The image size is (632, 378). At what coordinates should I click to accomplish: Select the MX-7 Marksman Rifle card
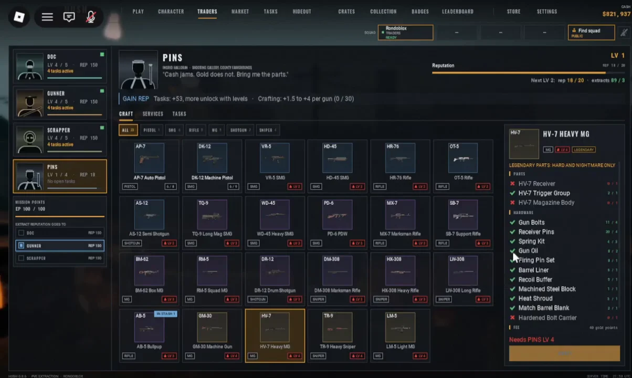[400, 222]
